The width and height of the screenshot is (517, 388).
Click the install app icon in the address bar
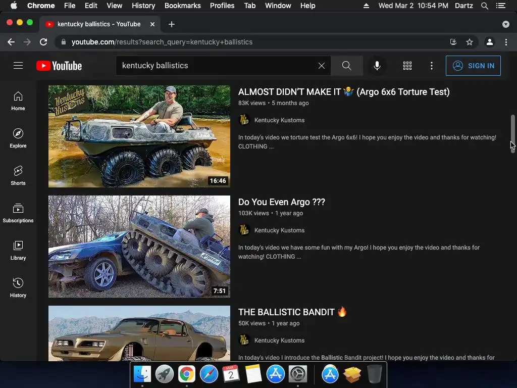453,42
